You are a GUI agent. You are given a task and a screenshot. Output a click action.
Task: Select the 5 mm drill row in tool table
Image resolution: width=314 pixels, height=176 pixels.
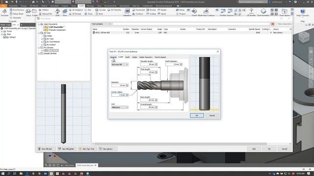click(x=191, y=33)
